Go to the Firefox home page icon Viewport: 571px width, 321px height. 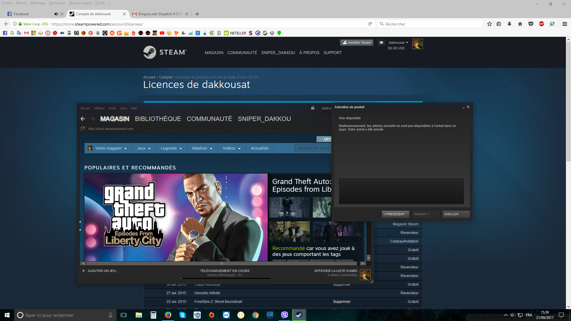tap(520, 24)
